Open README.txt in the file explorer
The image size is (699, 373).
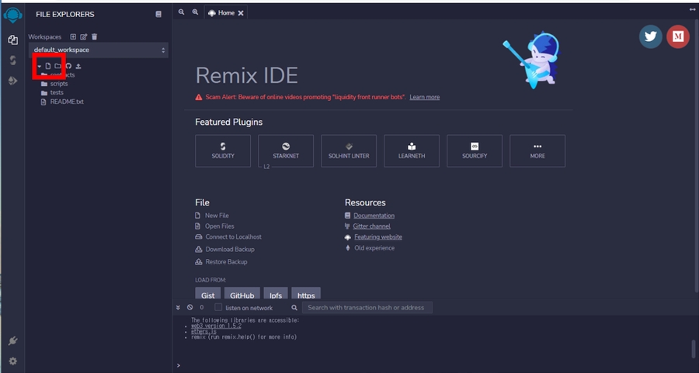[x=66, y=102]
